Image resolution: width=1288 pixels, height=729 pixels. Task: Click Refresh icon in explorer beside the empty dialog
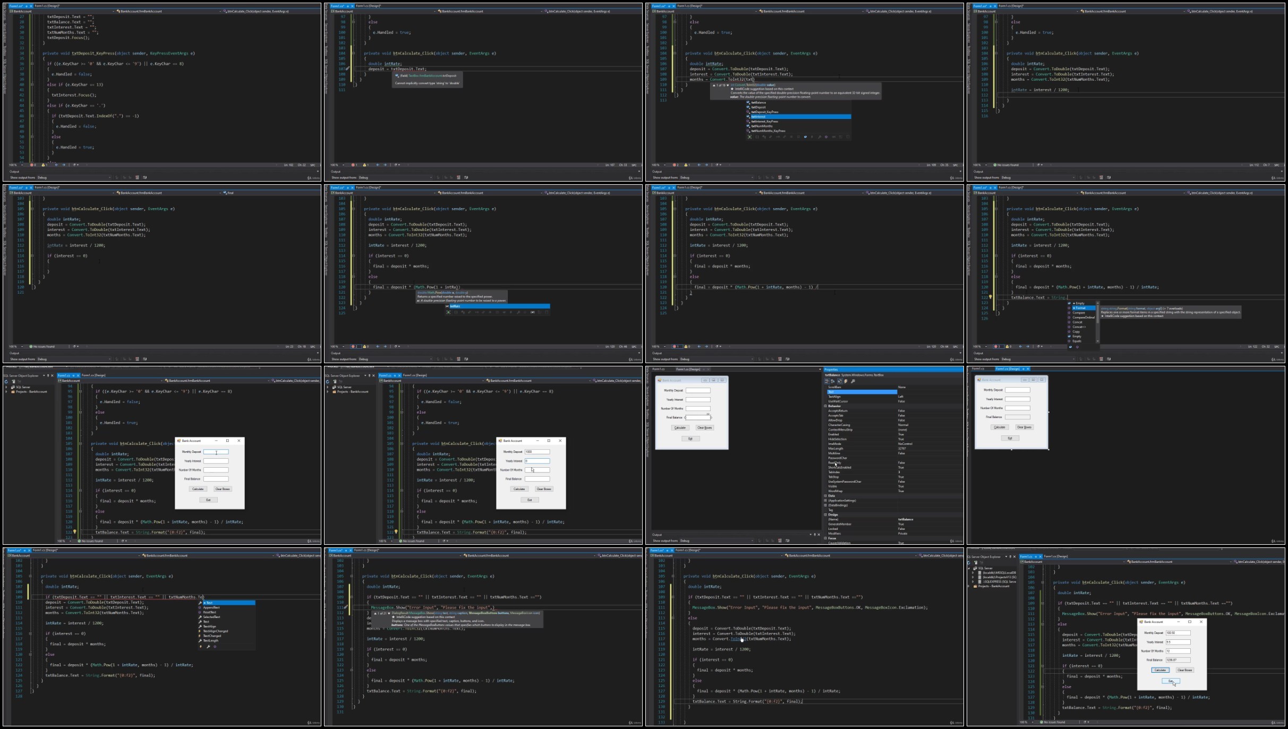click(x=6, y=381)
